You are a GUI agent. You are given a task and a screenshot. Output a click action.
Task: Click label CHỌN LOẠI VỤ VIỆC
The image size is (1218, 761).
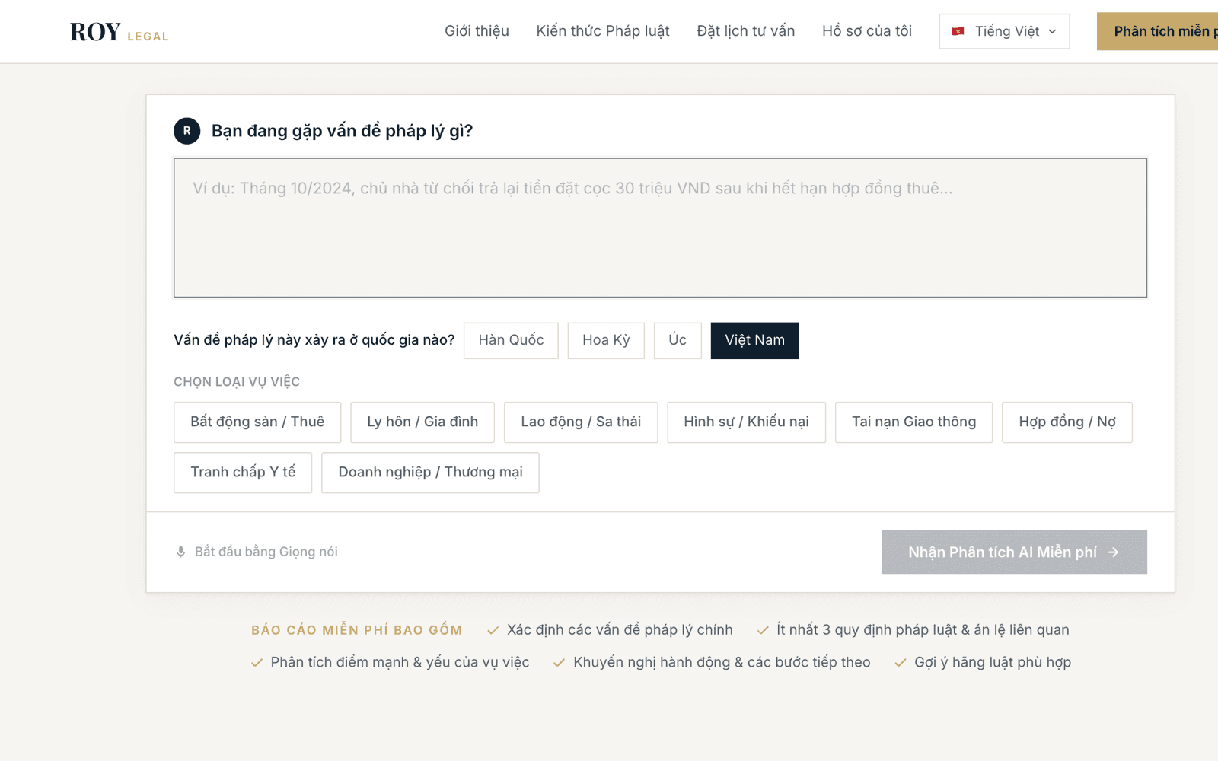click(x=237, y=382)
